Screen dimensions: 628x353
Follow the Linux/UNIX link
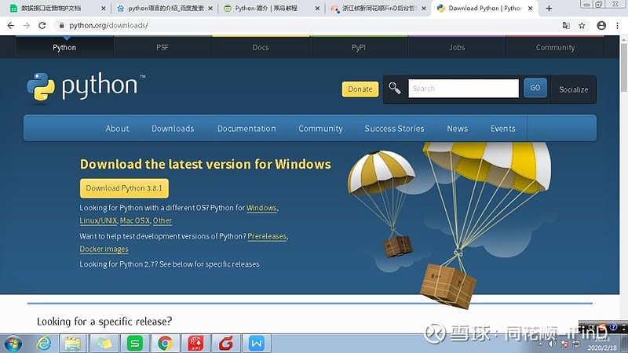tap(98, 220)
